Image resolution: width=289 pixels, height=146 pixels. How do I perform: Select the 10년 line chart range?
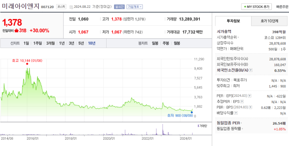tap(92, 44)
